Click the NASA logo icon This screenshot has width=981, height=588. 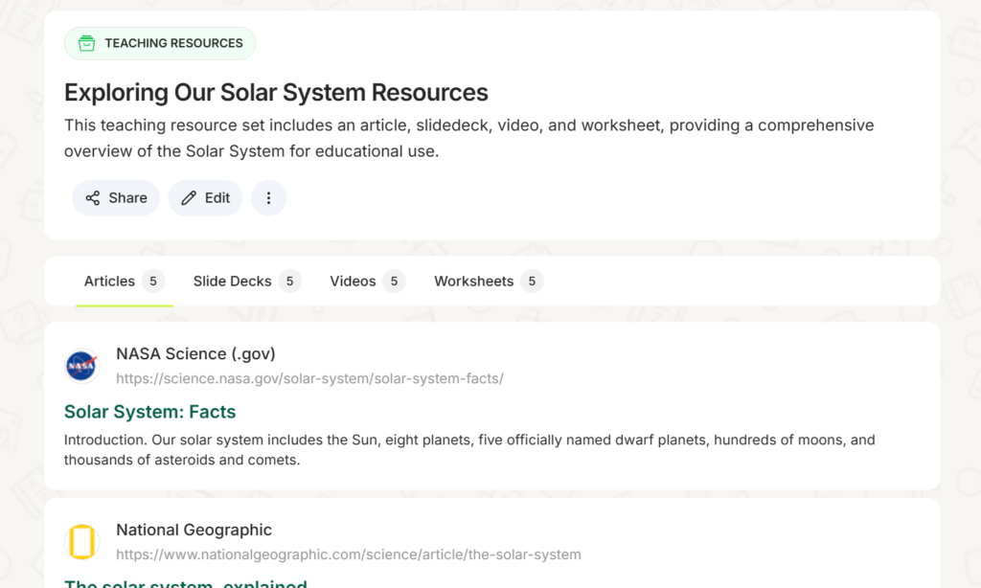pyautogui.click(x=81, y=366)
